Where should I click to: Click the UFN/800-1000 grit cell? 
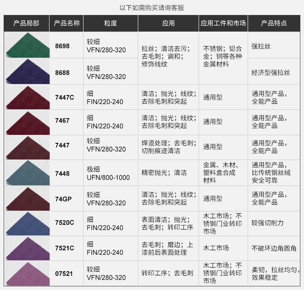(108, 178)
